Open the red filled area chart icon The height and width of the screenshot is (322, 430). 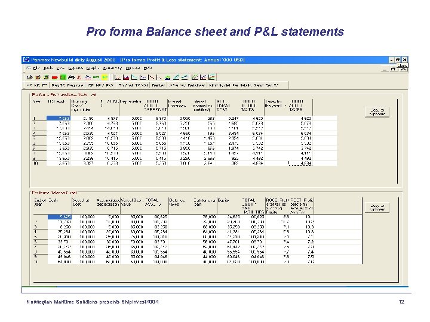[126, 78]
